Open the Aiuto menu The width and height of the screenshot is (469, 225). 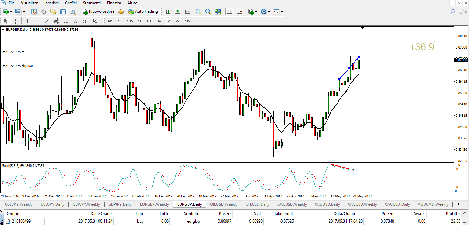click(x=132, y=3)
